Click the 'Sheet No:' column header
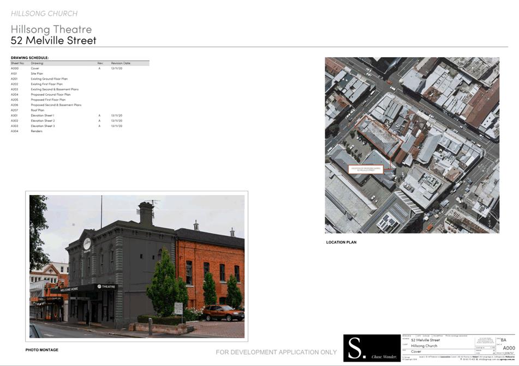This screenshot has width=519, height=366. click(x=17, y=63)
